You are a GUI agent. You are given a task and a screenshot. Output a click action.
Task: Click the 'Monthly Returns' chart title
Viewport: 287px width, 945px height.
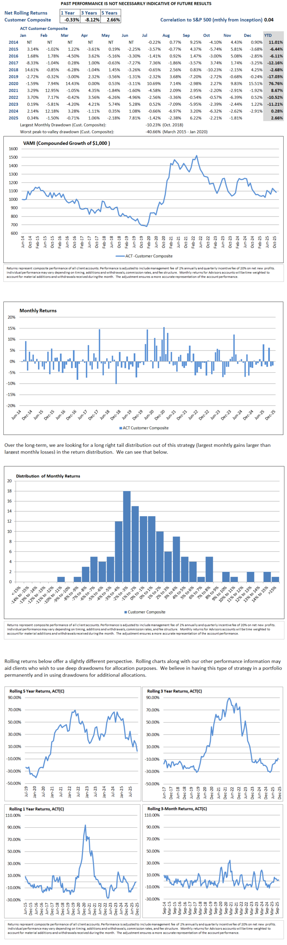[38, 311]
